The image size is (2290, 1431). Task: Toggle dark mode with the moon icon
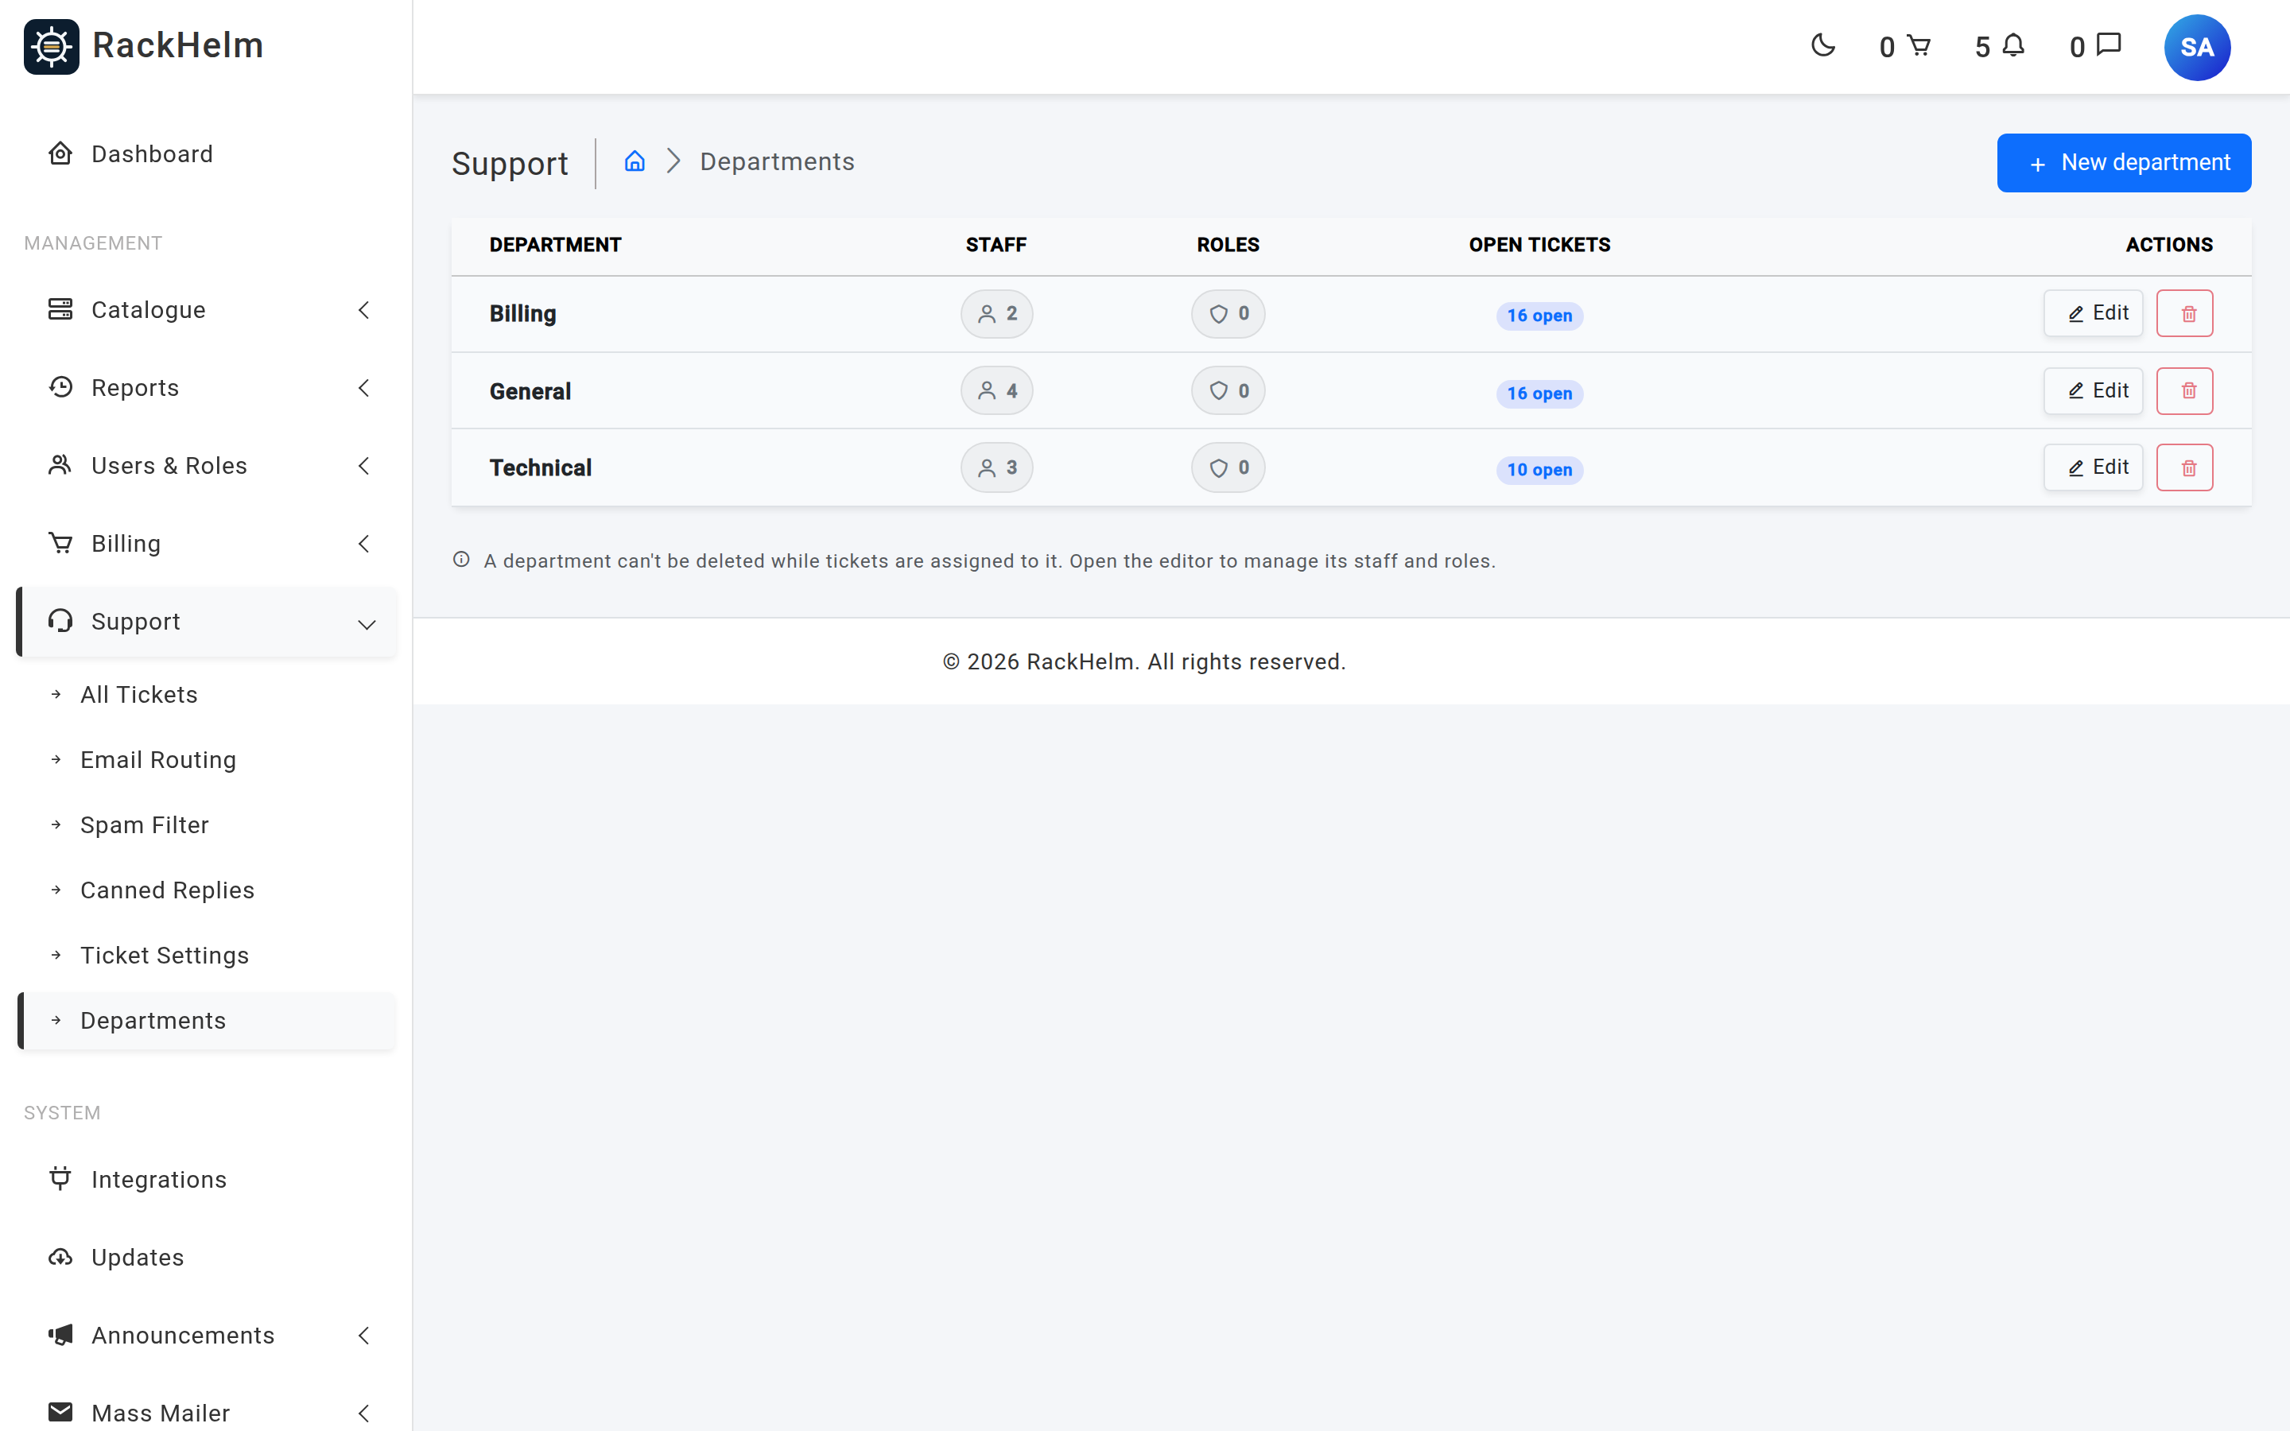point(1822,45)
